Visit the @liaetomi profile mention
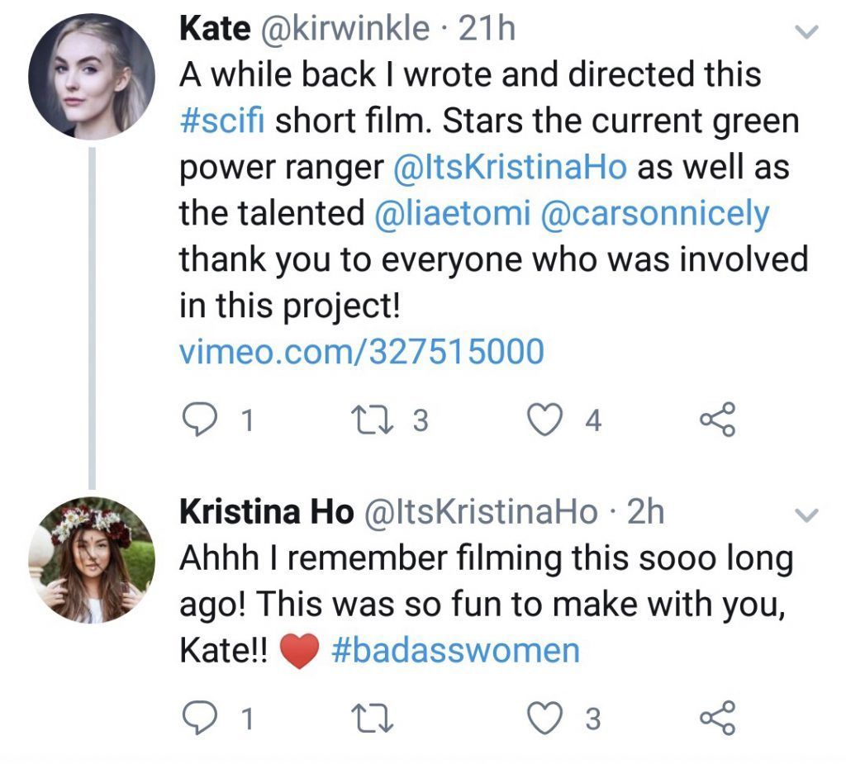Screen dimensions: 846x764 452,214
